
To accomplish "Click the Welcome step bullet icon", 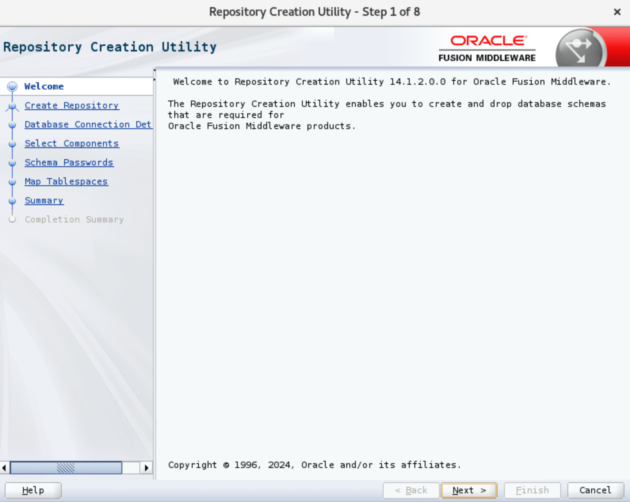I will [12, 86].
